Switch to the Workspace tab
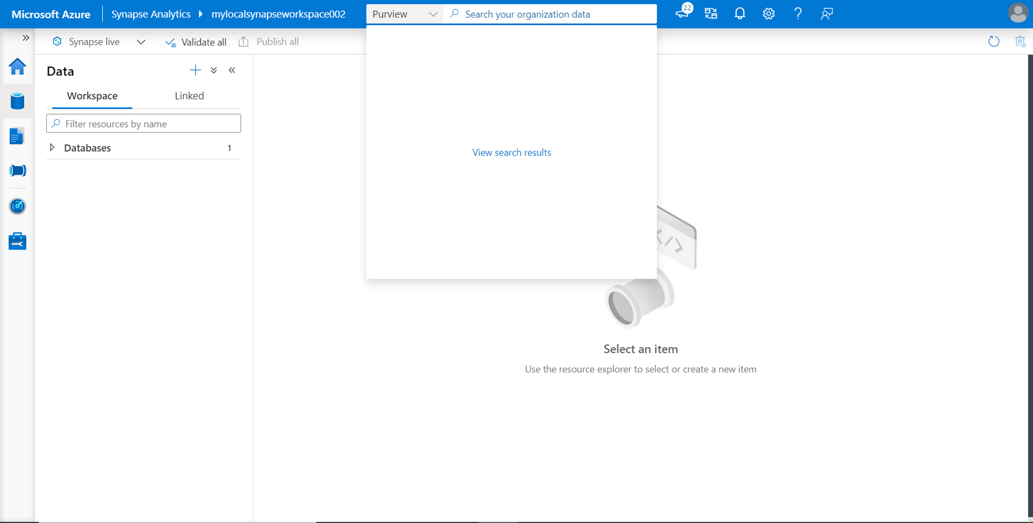Viewport: 1033px width, 523px height. tap(92, 96)
